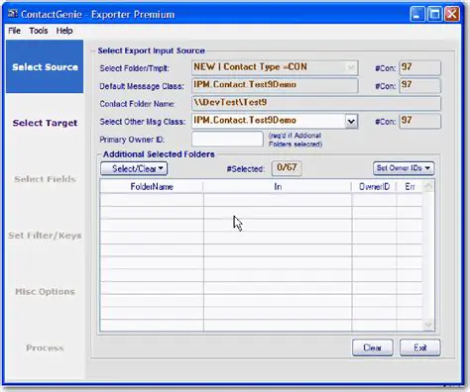Click the #Selected 0/67 counter
Viewport: 470px width, 392px height.
pos(287,168)
